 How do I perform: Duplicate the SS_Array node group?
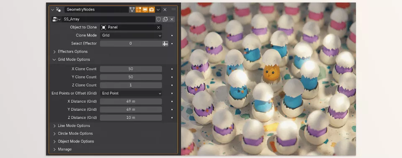[x=165, y=19]
